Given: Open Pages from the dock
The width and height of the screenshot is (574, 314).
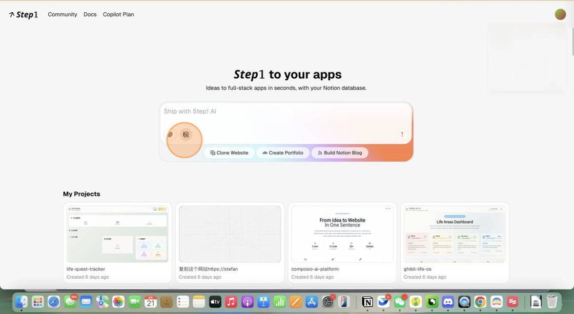Looking at the screenshot, I should [295, 302].
